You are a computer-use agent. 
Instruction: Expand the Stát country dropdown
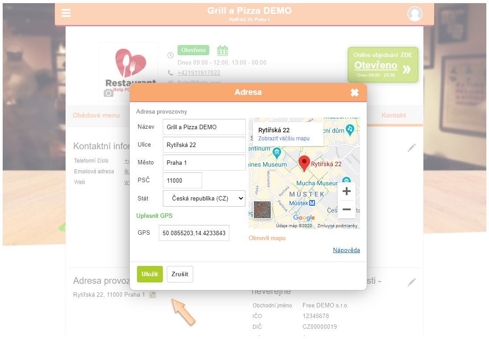[204, 198]
